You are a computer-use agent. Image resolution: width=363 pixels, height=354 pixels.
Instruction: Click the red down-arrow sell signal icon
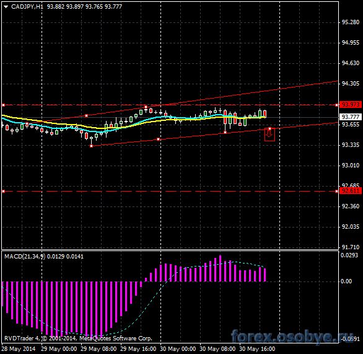269,135
